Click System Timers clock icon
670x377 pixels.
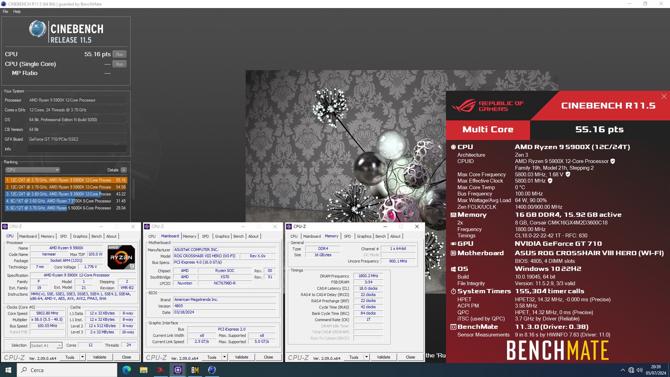(x=453, y=291)
